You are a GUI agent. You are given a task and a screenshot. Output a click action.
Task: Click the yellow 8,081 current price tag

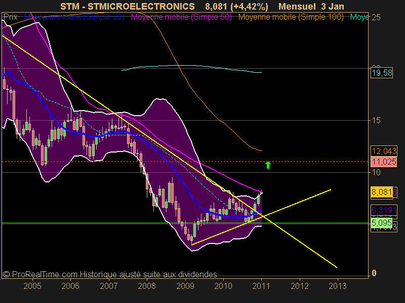click(x=382, y=192)
